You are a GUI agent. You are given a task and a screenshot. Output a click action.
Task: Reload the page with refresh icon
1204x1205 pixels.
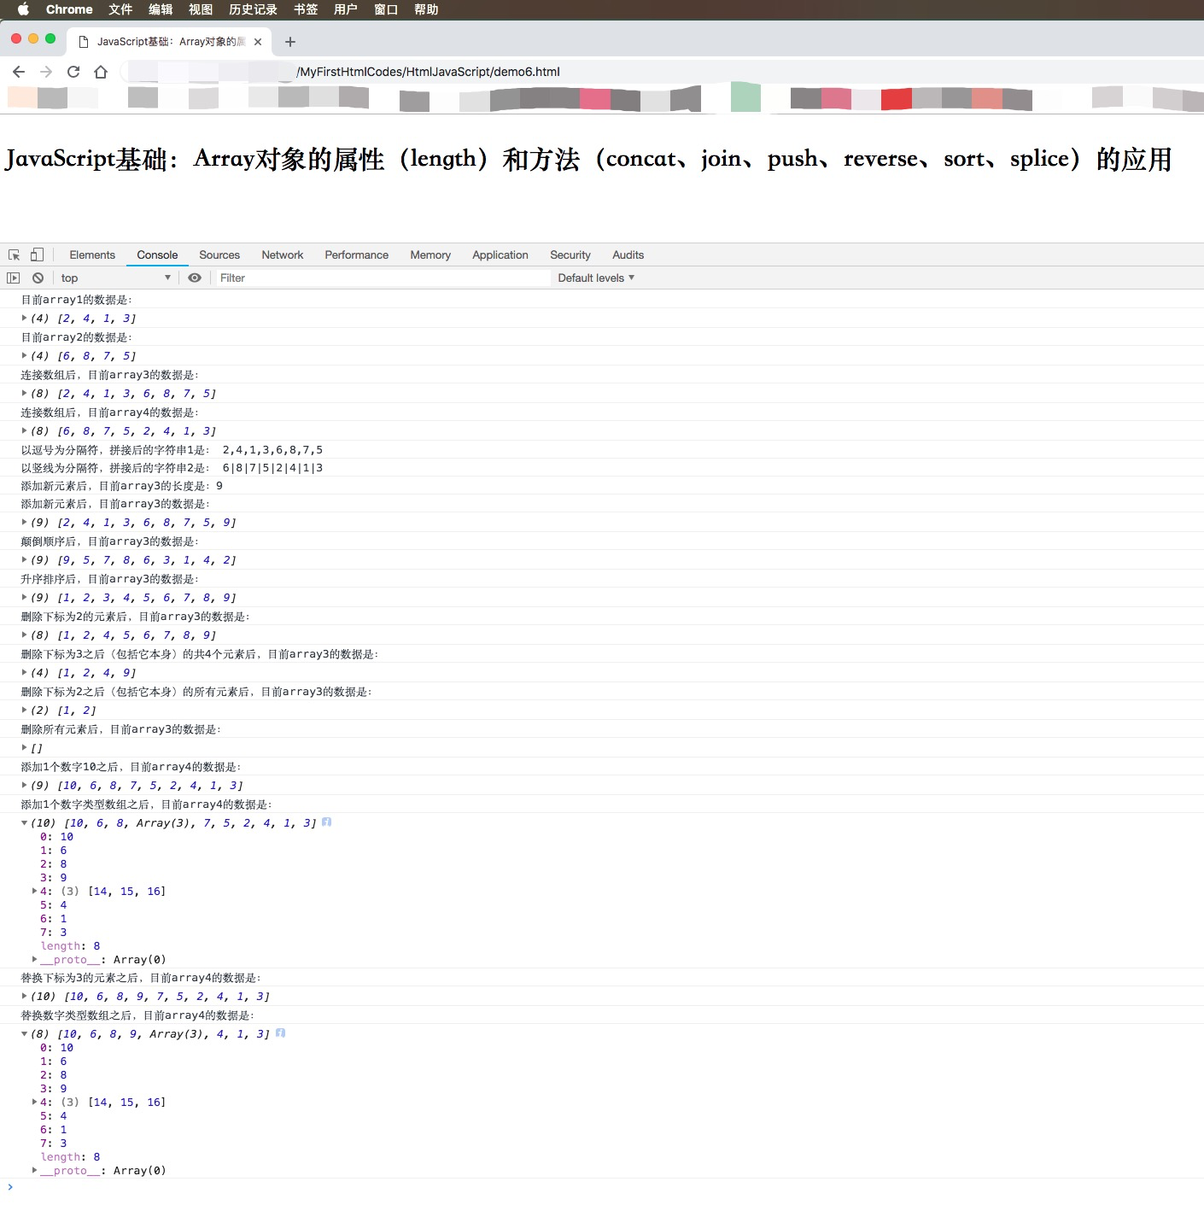[x=73, y=72]
